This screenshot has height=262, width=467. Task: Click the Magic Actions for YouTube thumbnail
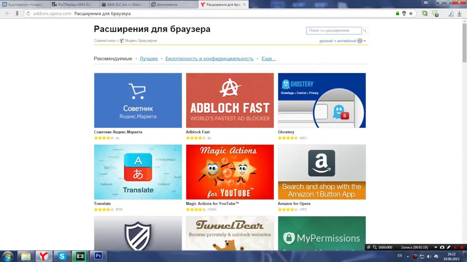pos(230,172)
